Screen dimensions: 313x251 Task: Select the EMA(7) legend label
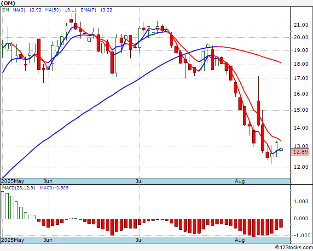88,10
